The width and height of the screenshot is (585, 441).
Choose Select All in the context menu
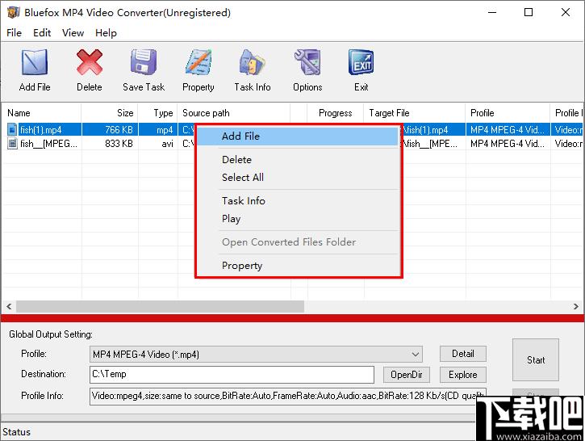[x=298, y=178]
